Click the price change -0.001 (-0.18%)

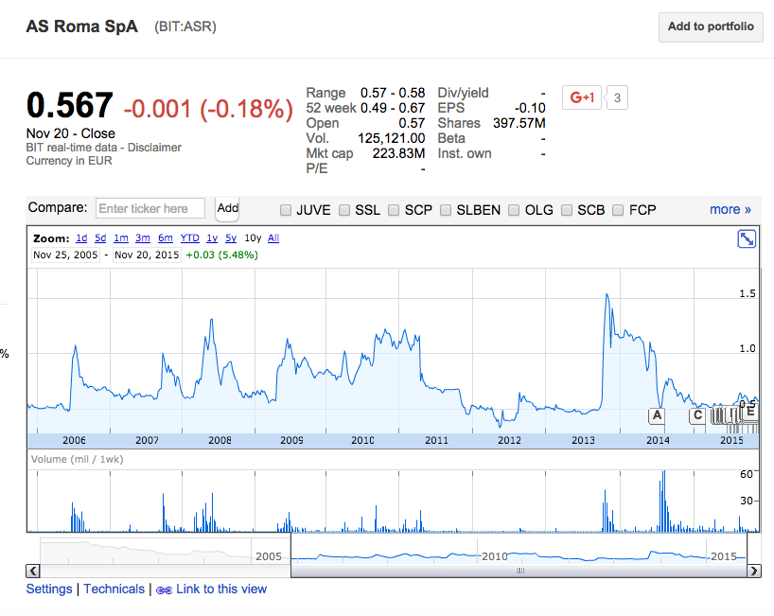click(x=208, y=109)
